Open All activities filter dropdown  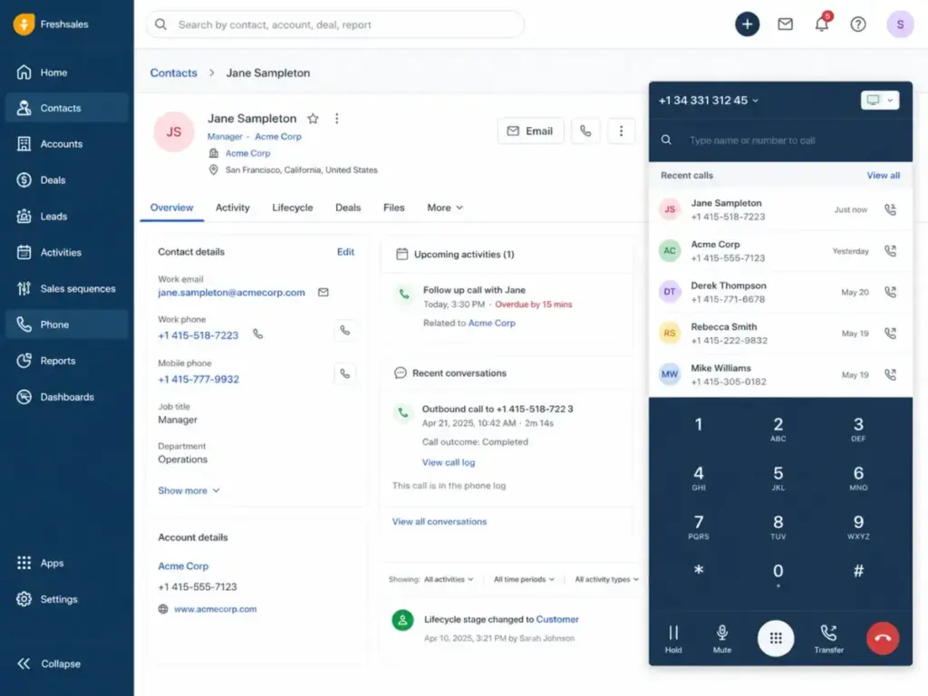[x=449, y=579]
